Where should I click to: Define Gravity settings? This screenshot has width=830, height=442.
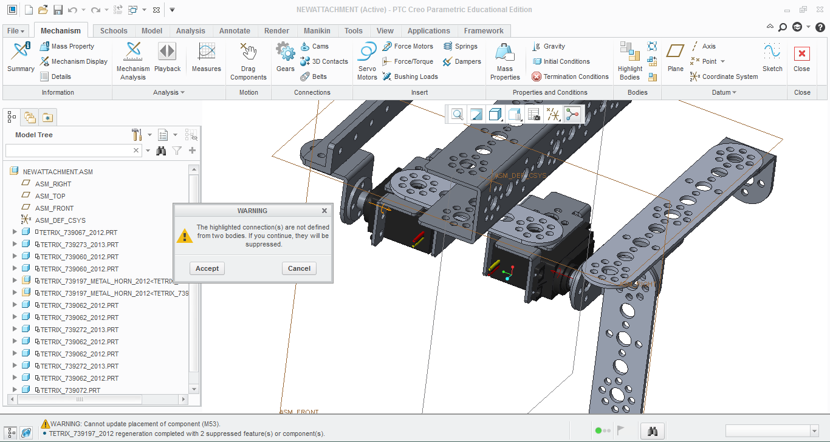click(549, 46)
